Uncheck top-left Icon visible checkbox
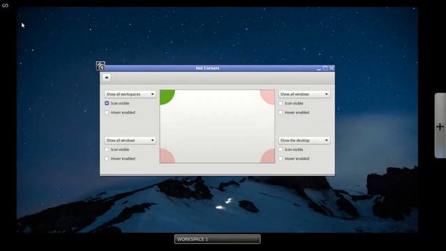The height and width of the screenshot is (251, 446). click(107, 103)
